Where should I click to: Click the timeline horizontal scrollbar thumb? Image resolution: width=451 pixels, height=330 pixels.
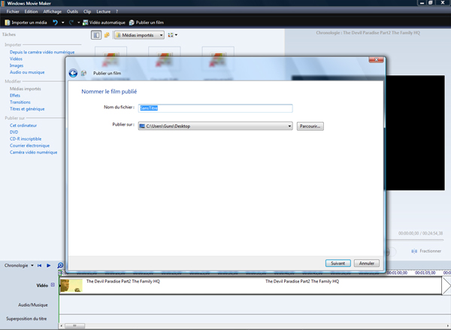tap(73, 326)
